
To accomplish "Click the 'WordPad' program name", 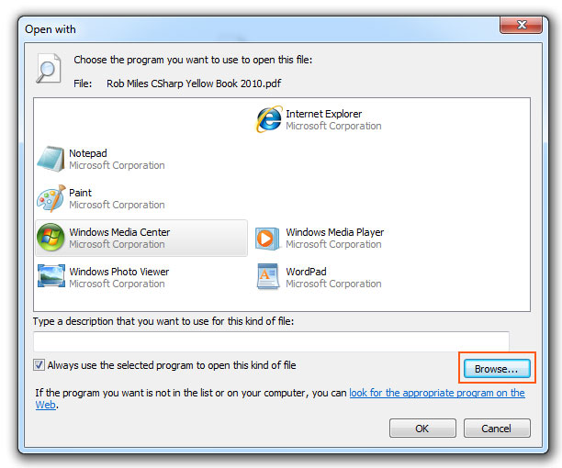I will [x=306, y=272].
